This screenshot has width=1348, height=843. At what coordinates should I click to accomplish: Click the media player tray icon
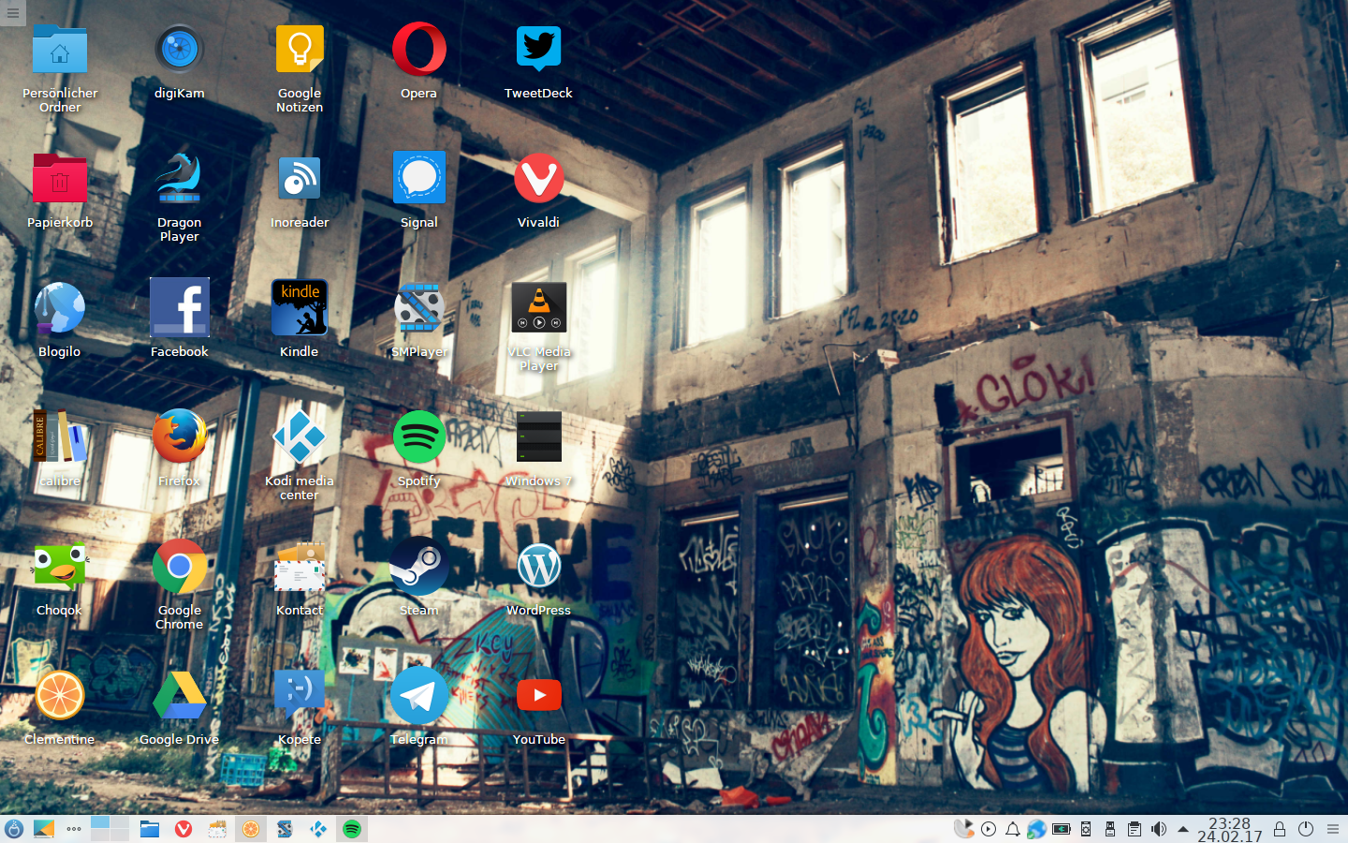989,829
